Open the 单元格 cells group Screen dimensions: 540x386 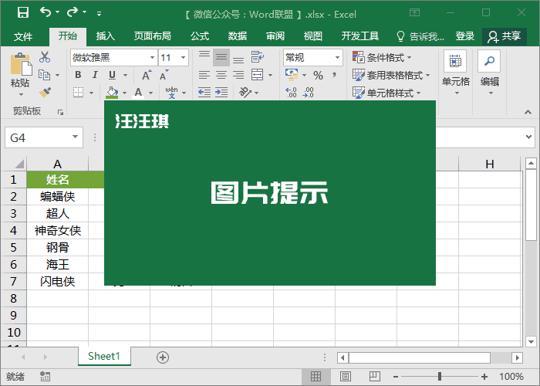(x=456, y=73)
